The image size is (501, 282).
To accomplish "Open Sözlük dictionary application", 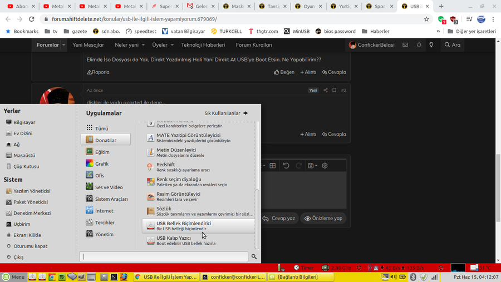I will pyautogui.click(x=198, y=211).
